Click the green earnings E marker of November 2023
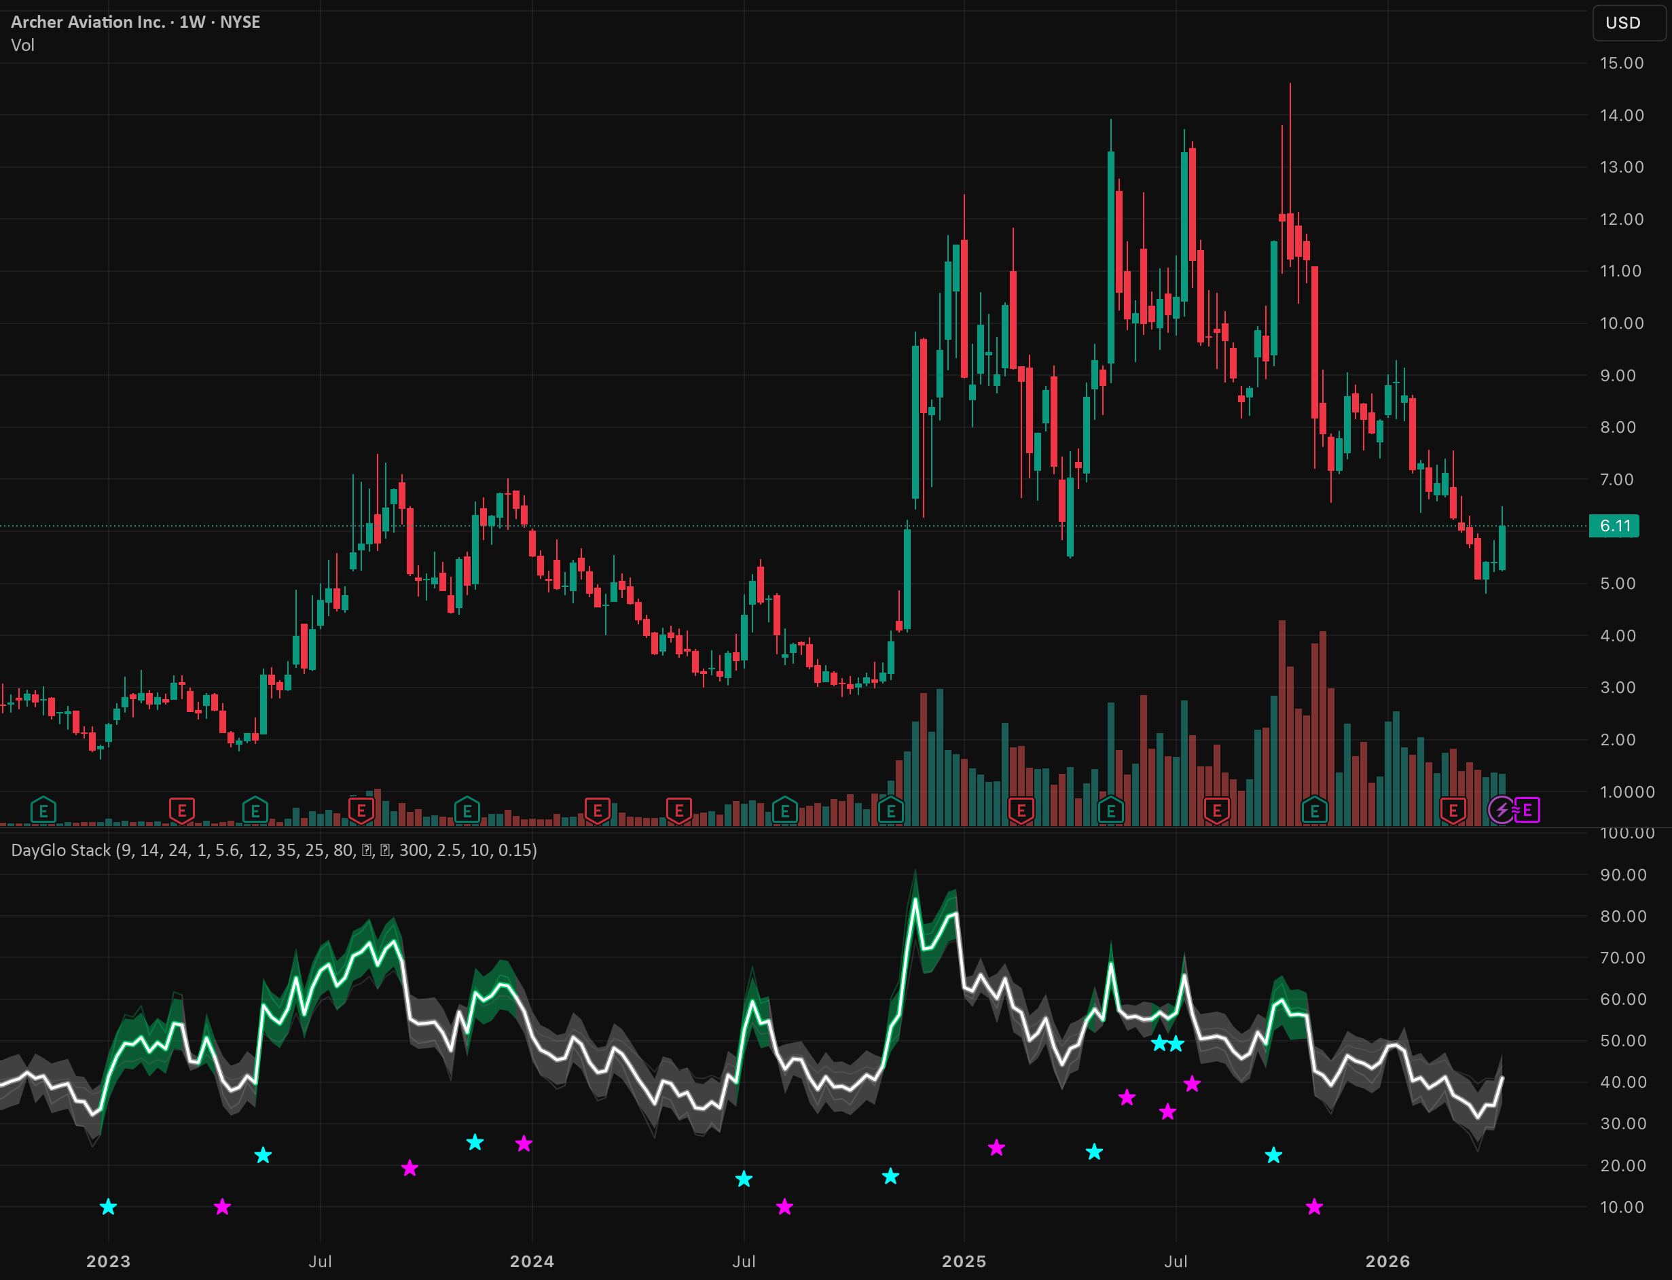This screenshot has width=1672, height=1280. coord(467,811)
